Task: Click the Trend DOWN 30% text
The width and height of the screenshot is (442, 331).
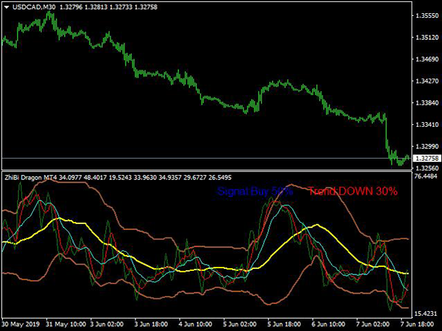Action: point(353,192)
